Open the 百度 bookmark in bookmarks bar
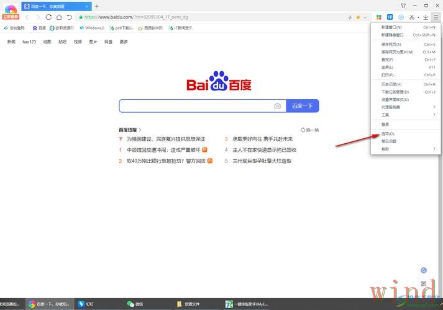The height and width of the screenshot is (310, 443). coord(39,28)
